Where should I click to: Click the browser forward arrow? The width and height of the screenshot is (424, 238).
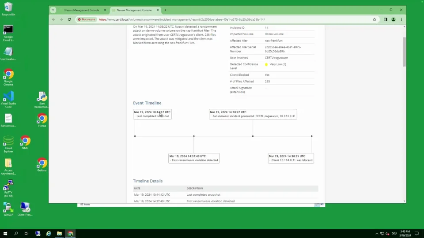(61, 19)
